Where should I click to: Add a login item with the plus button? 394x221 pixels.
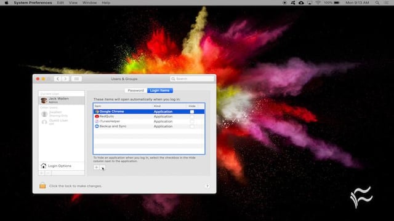pyautogui.click(x=97, y=168)
